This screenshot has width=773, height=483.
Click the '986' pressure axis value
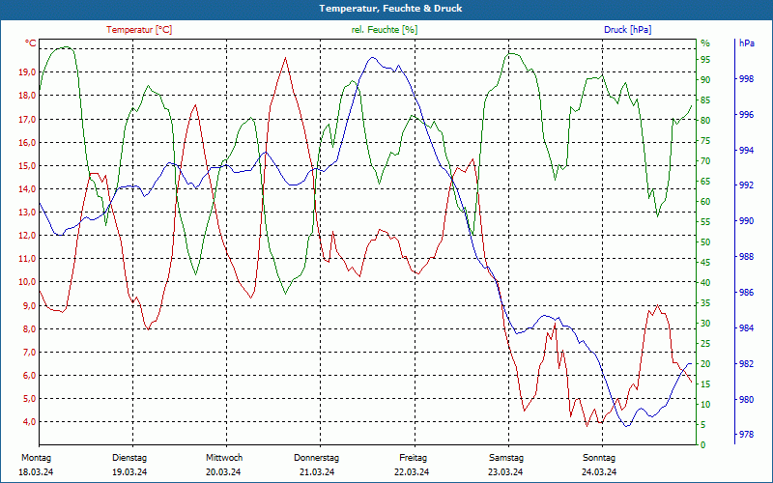point(746,293)
